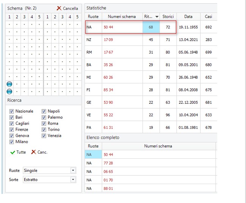
Task: Toggle the Palermo checkbox
Action: tap(44, 117)
